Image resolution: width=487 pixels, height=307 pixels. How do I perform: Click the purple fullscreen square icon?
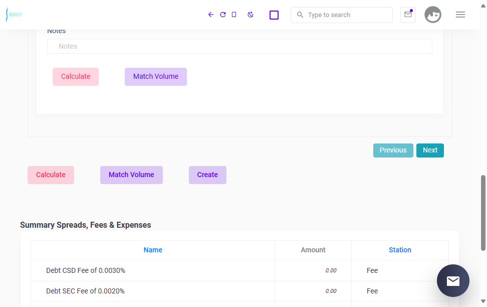pyautogui.click(x=274, y=15)
